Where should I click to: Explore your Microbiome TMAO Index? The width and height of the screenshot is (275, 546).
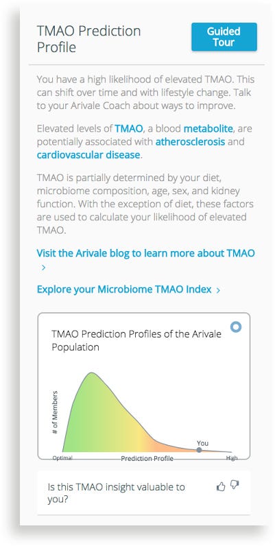[x=124, y=289]
